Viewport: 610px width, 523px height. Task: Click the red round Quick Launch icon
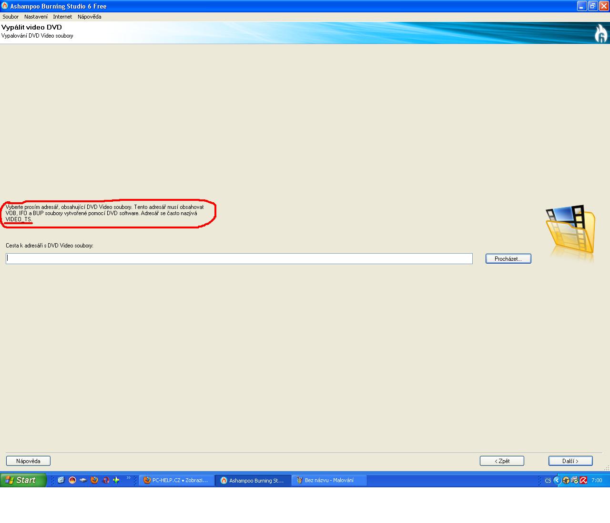(72, 480)
